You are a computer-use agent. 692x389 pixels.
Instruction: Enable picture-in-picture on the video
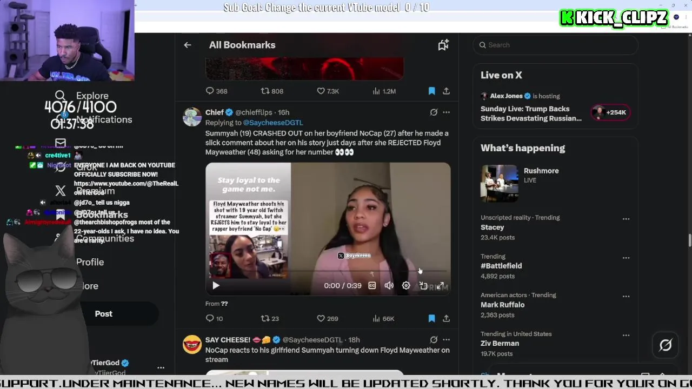tap(423, 285)
